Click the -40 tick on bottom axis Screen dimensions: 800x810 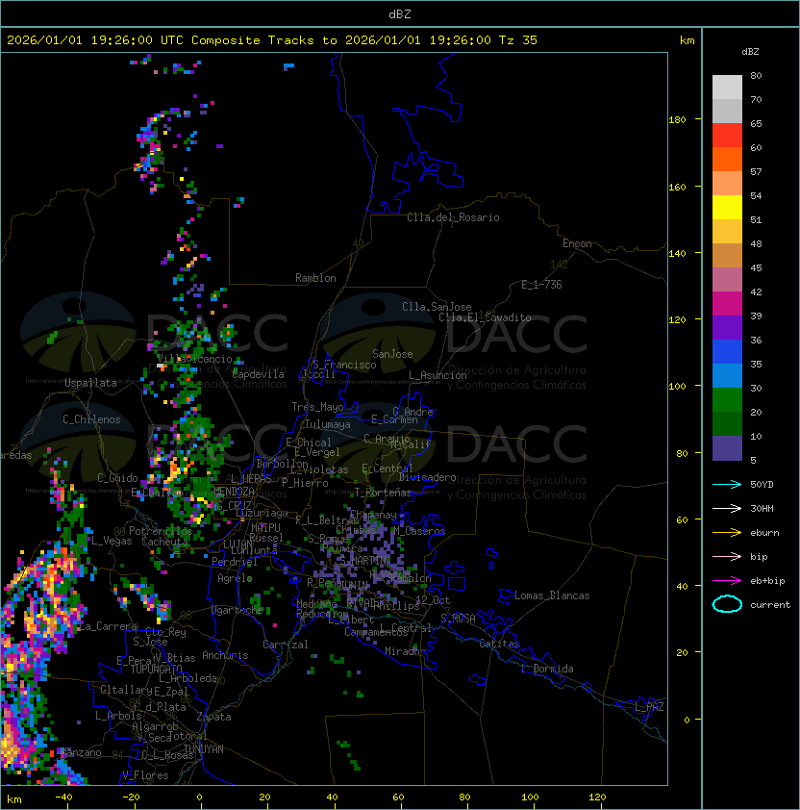tap(64, 797)
